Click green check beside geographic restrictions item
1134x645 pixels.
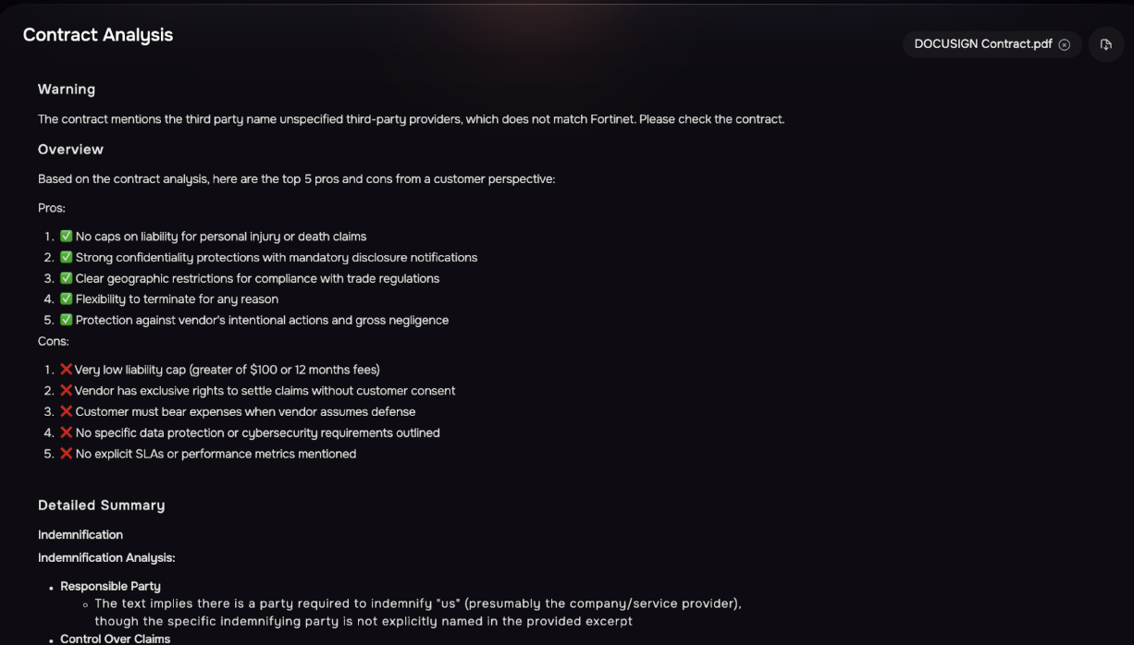click(67, 278)
